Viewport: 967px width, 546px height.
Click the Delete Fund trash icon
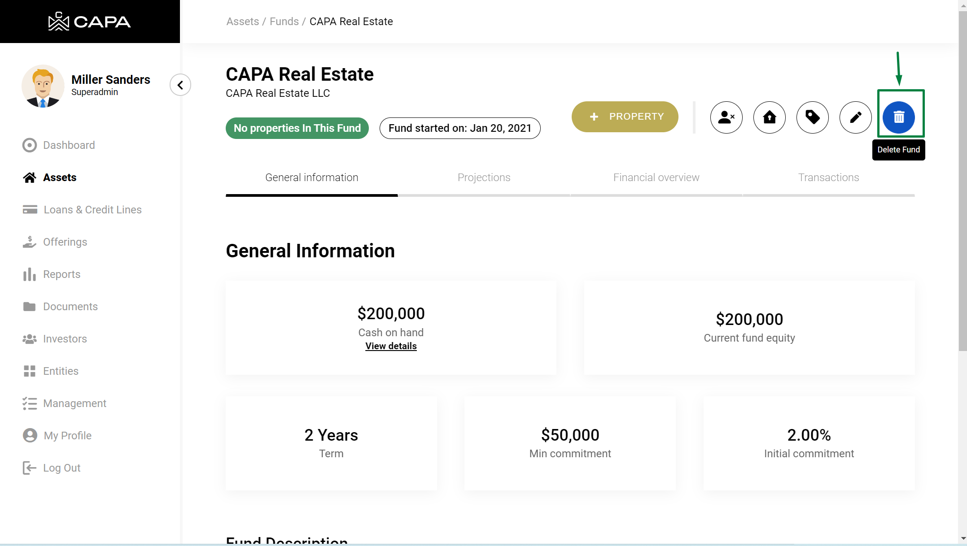click(x=898, y=117)
